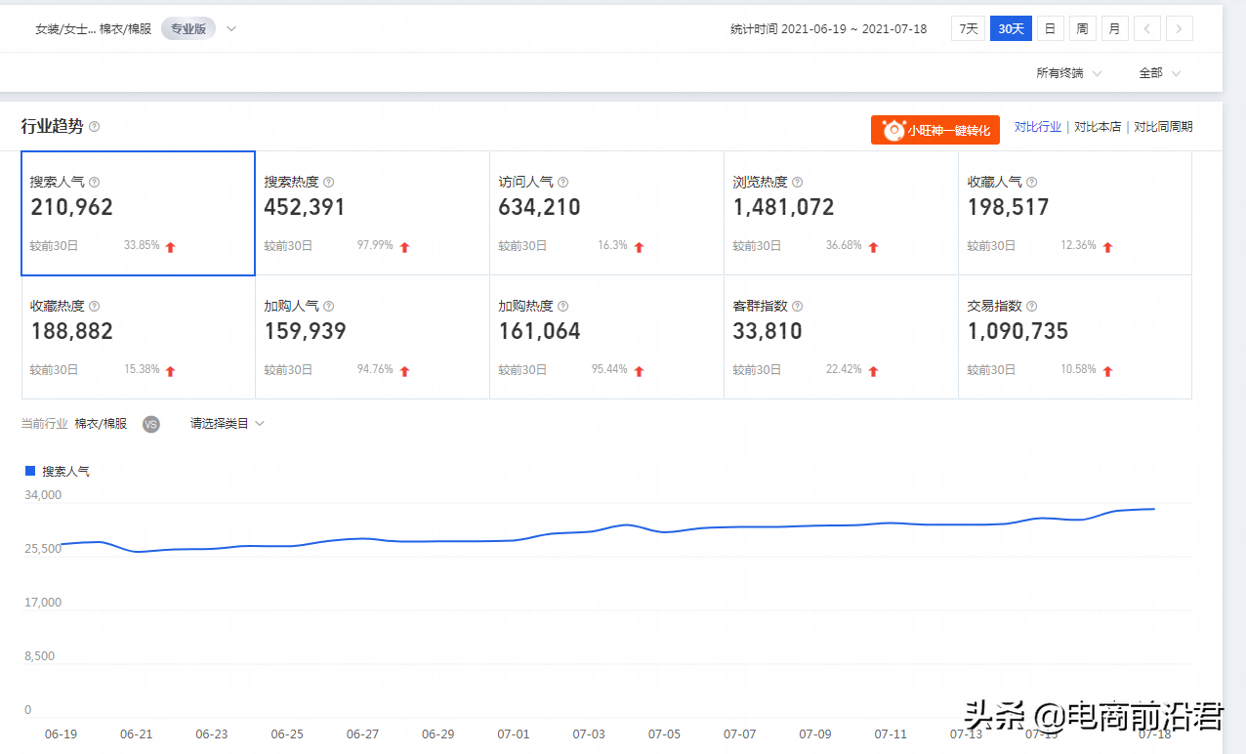Click the right arrow to view next period

point(1179,28)
